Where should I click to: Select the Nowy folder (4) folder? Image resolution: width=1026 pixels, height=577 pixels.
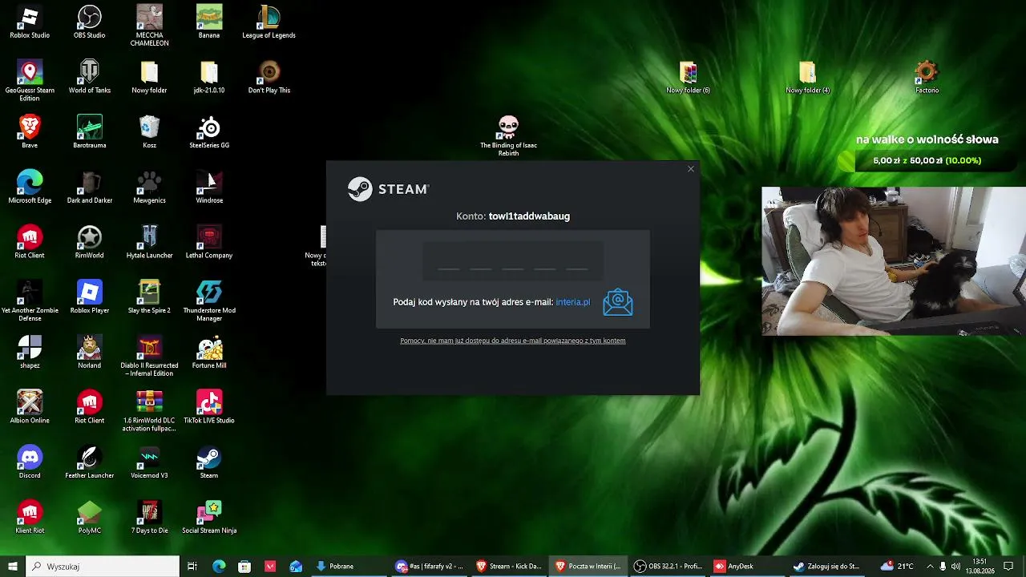pyautogui.click(x=807, y=77)
